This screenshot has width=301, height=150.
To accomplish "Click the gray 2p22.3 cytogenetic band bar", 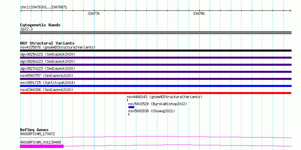I will pyautogui.click(x=156, y=33).
